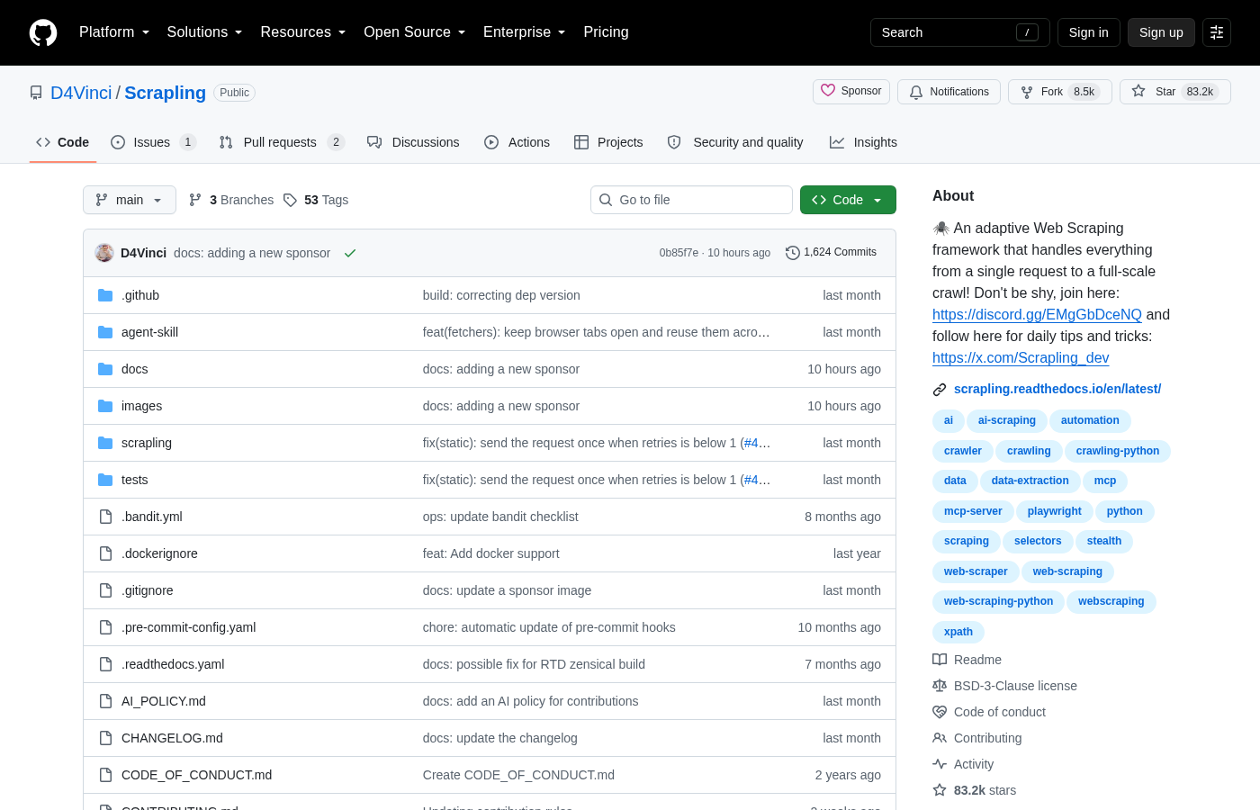Click the CHANGELOG.md file icon
1260x810 pixels.
click(105, 738)
